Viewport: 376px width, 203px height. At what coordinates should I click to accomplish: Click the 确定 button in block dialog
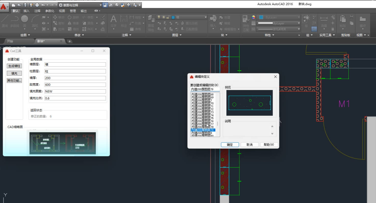230,145
